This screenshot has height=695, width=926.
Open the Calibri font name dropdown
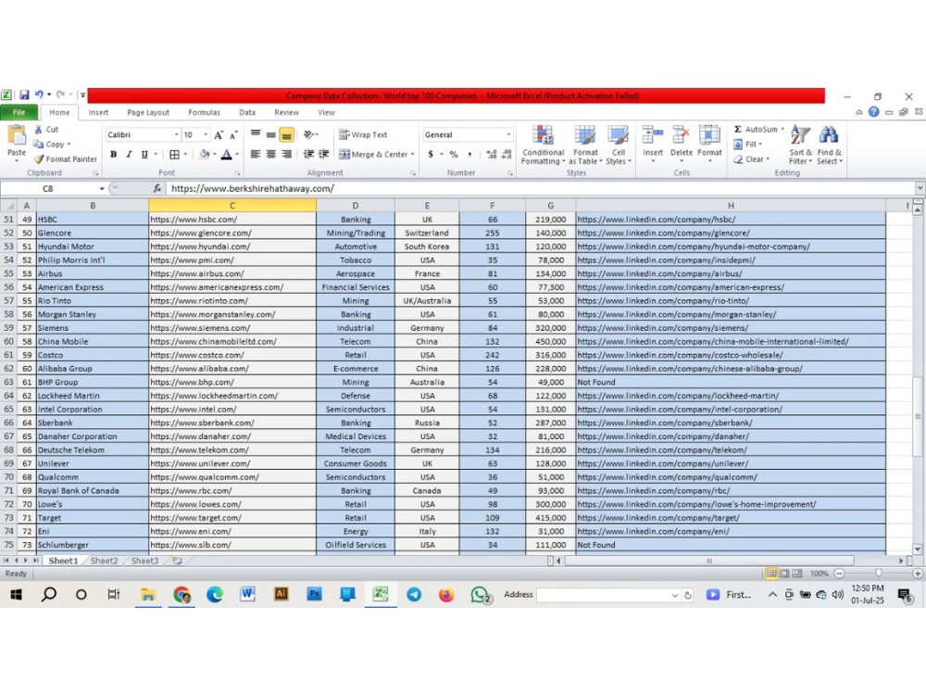(176, 134)
